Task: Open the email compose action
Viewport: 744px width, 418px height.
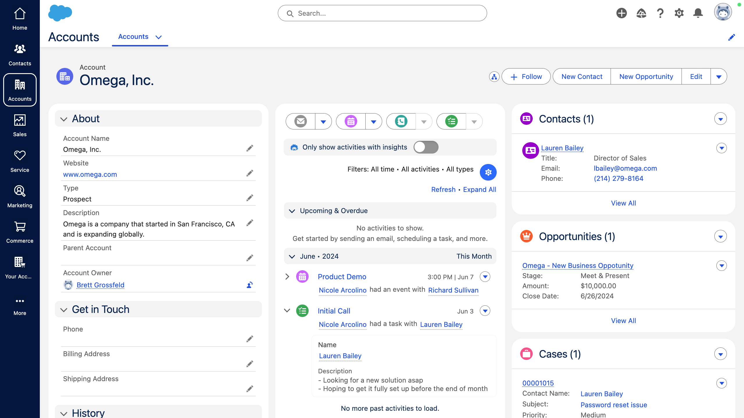Action: pyautogui.click(x=300, y=121)
